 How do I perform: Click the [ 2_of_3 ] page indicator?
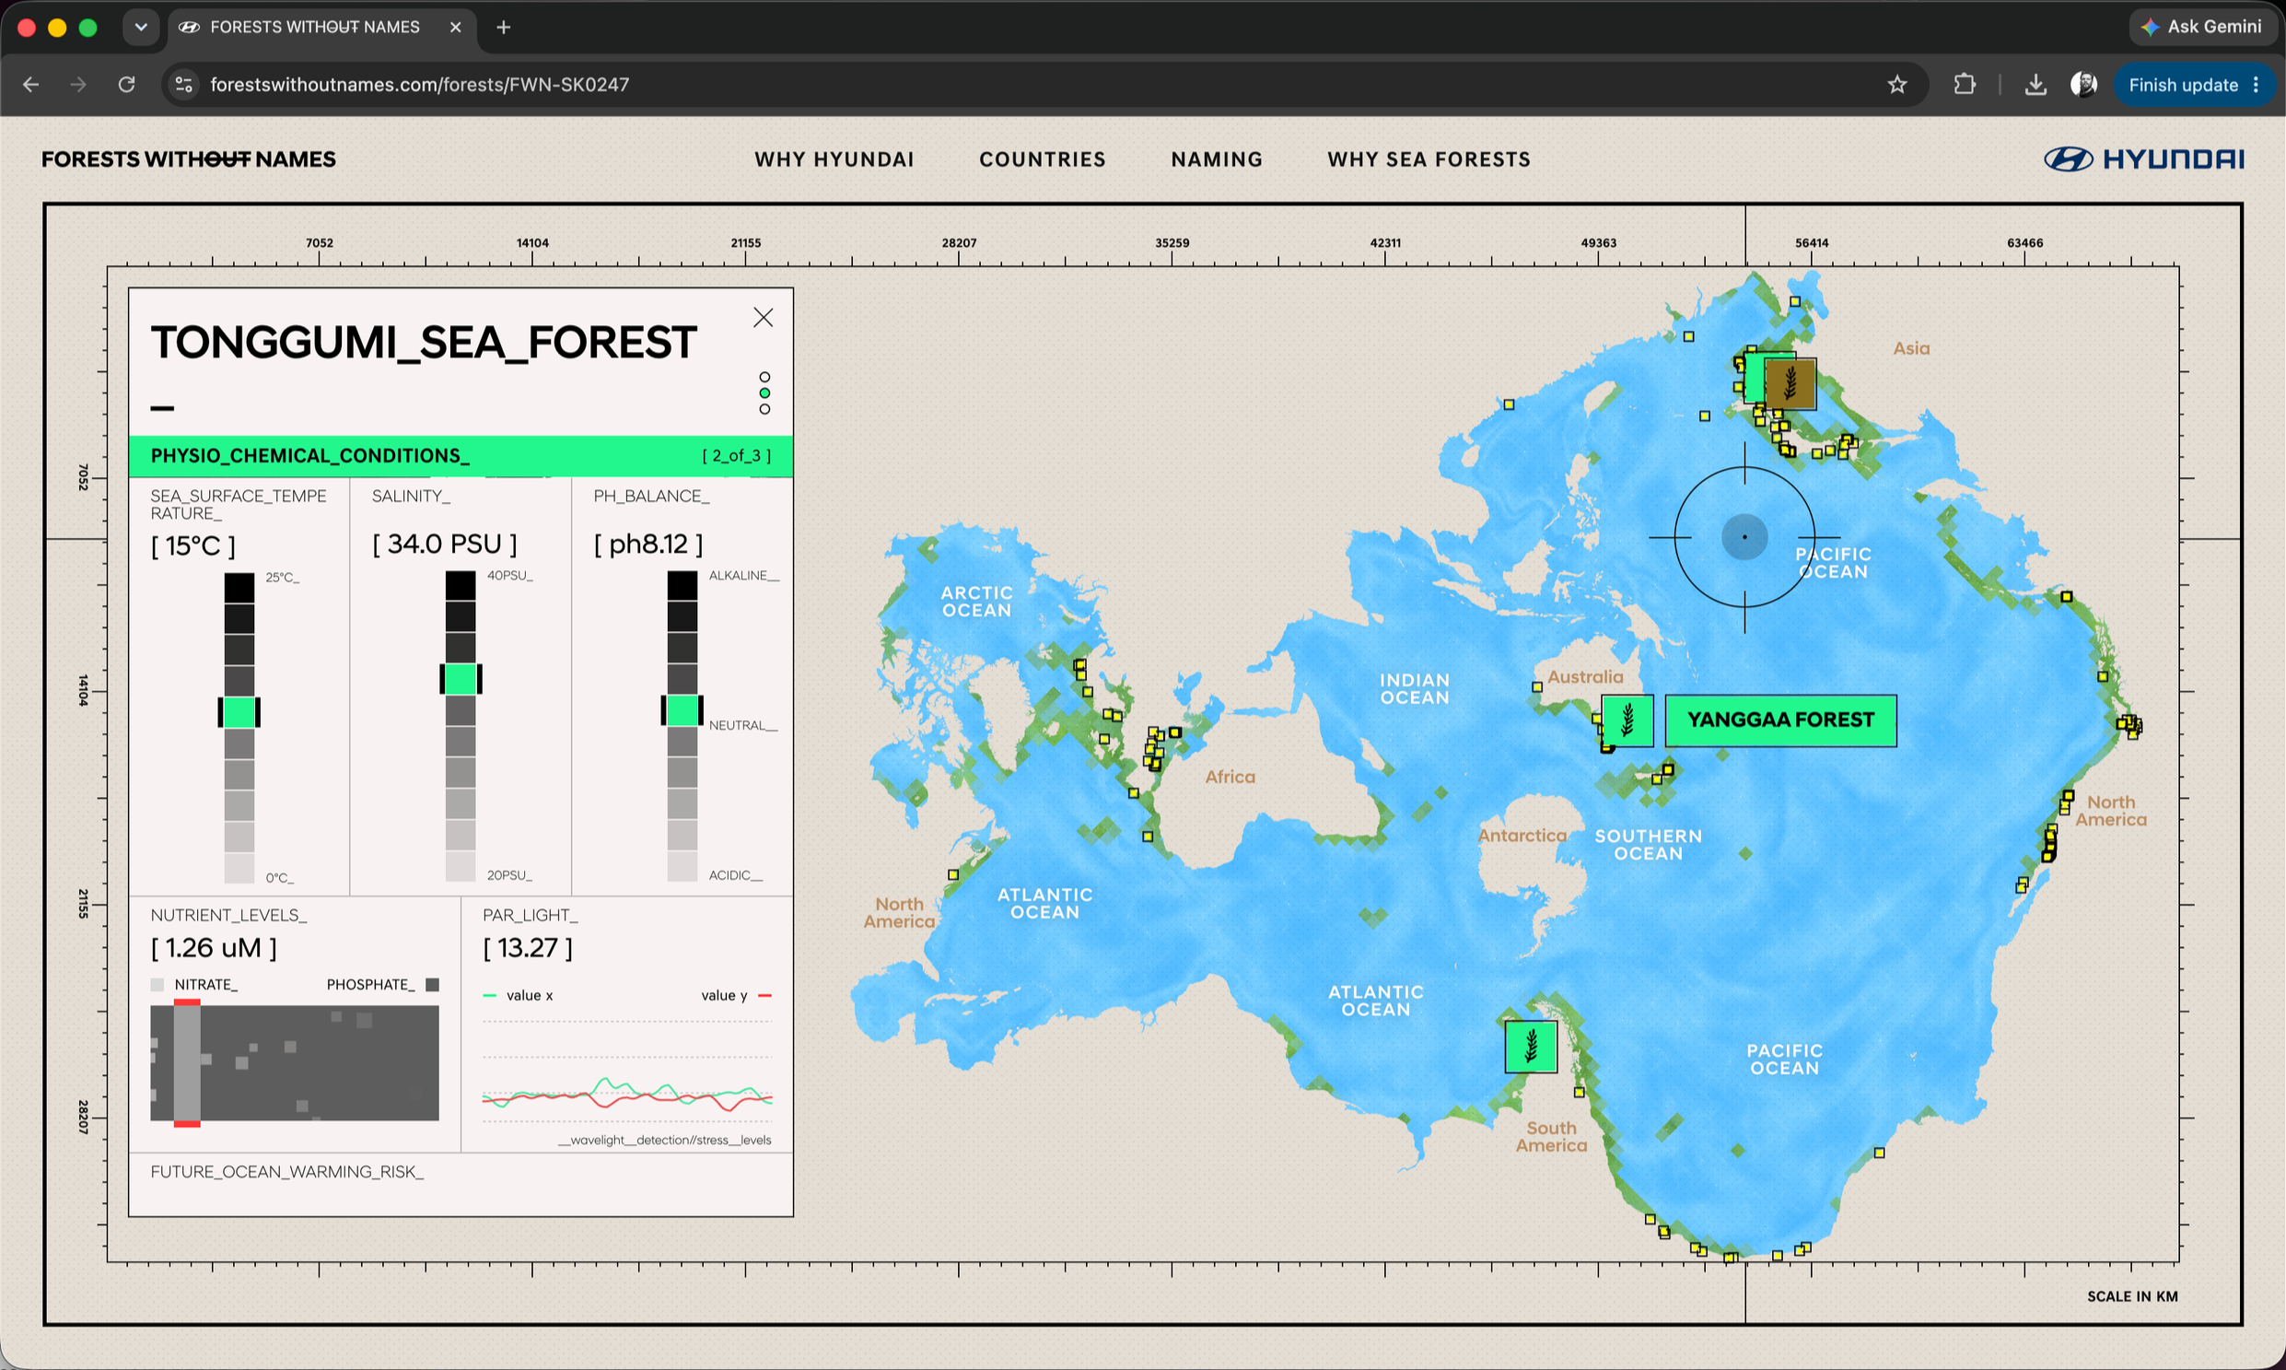(736, 456)
